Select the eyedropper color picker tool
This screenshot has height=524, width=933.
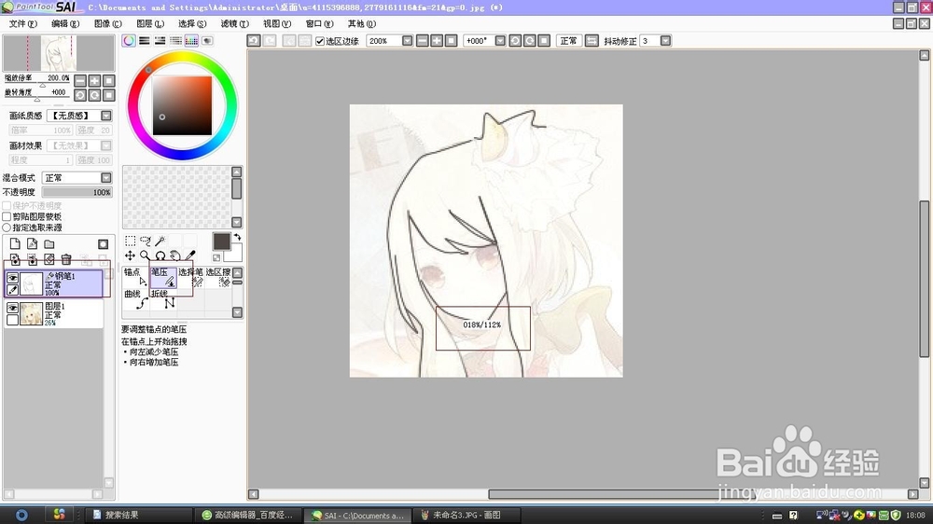click(190, 255)
